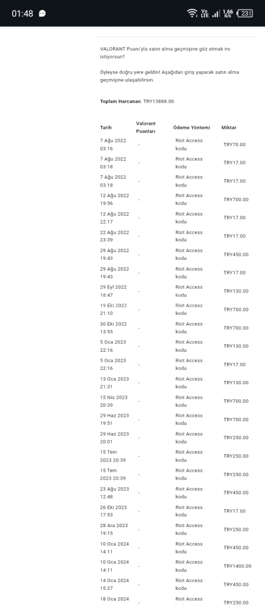Tap the cellular signal bars icon
Screen dimensions: 265x605
216,13
